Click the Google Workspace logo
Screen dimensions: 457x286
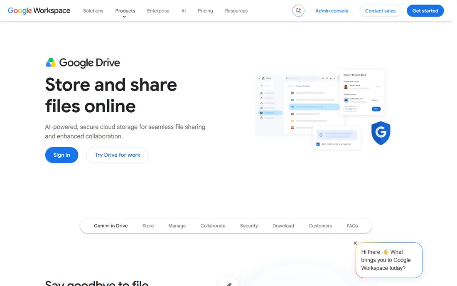pos(39,11)
